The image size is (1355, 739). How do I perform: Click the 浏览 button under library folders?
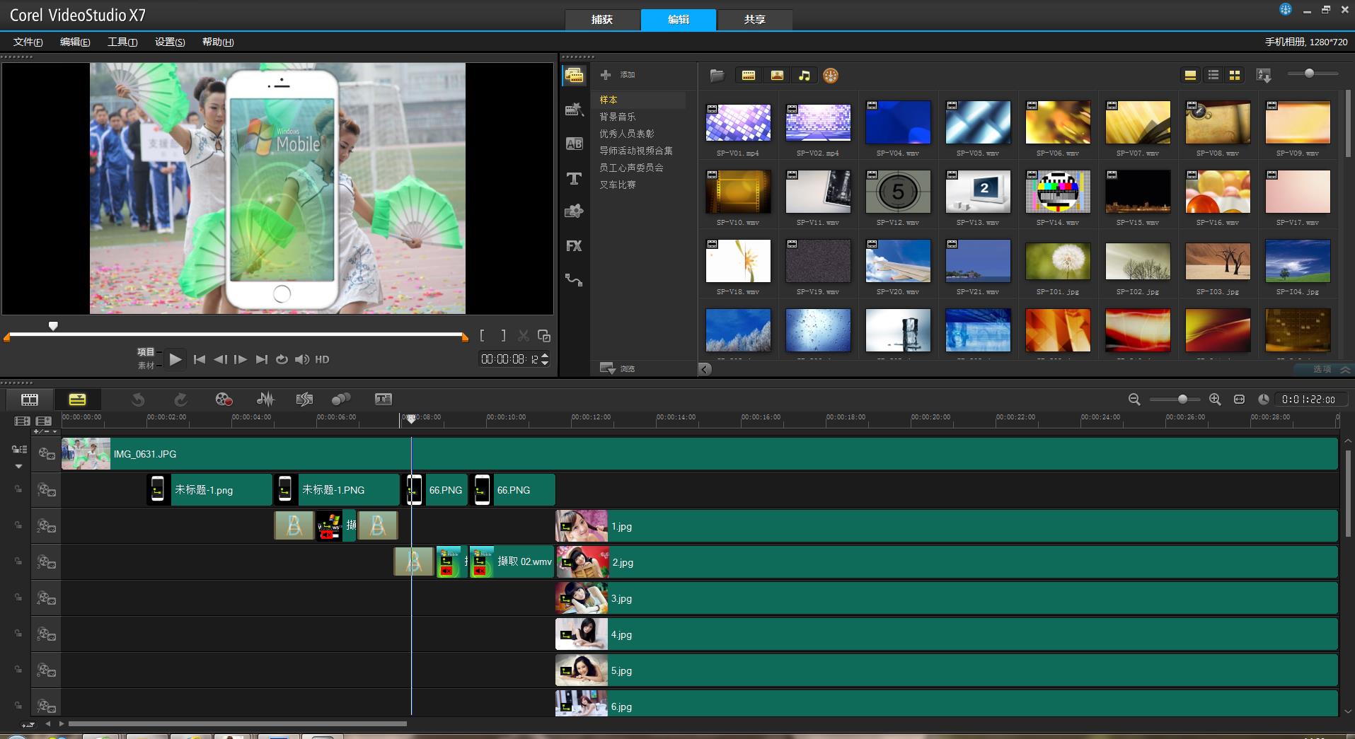point(617,368)
